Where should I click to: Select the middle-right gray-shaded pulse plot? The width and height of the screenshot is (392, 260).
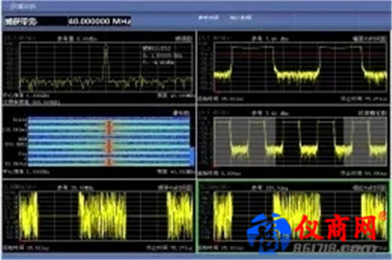pos(293,142)
